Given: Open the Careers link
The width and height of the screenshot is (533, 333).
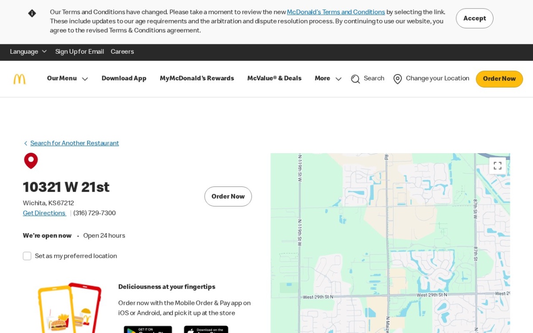Looking at the screenshot, I should pos(122,52).
